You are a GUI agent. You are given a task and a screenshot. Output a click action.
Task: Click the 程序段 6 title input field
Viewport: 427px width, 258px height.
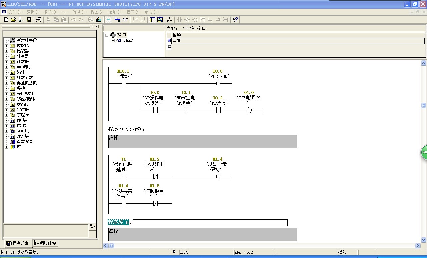tap(210, 223)
